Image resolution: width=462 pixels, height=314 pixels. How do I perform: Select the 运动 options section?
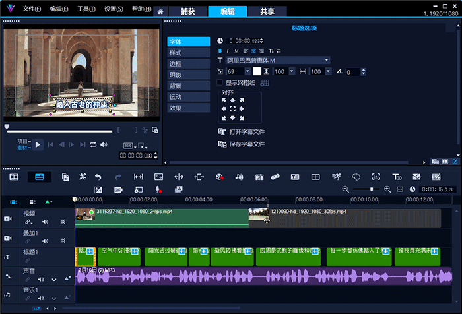(189, 97)
